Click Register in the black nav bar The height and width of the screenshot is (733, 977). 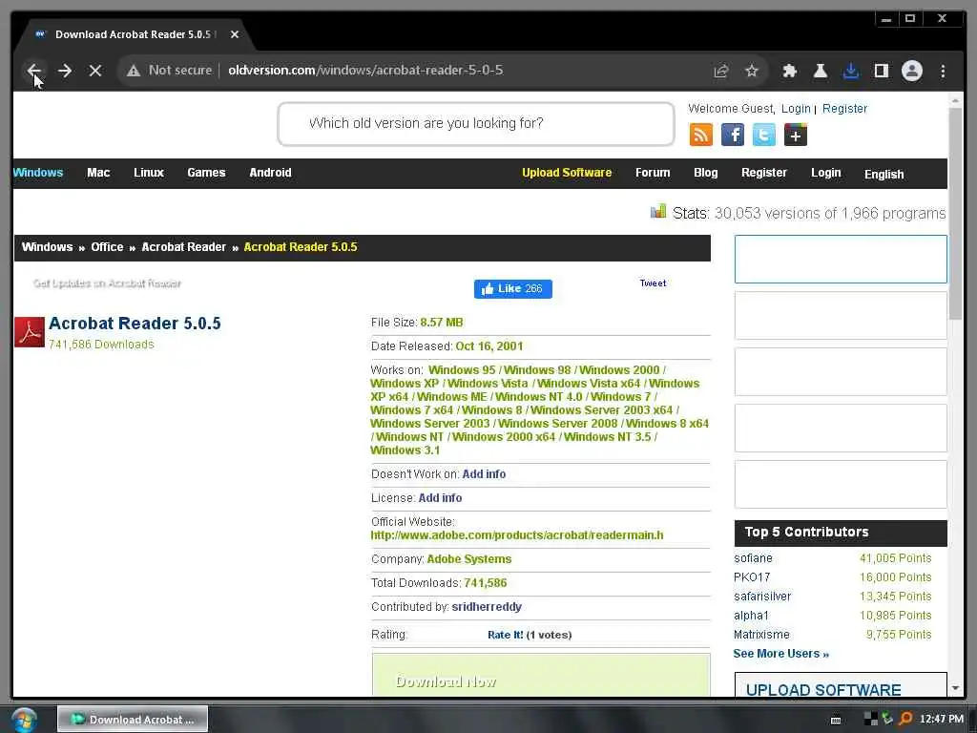[x=764, y=173]
